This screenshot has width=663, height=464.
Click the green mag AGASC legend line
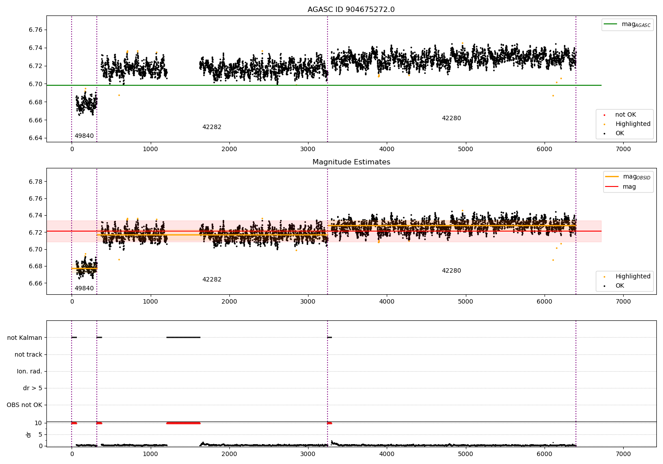pyautogui.click(x=611, y=24)
